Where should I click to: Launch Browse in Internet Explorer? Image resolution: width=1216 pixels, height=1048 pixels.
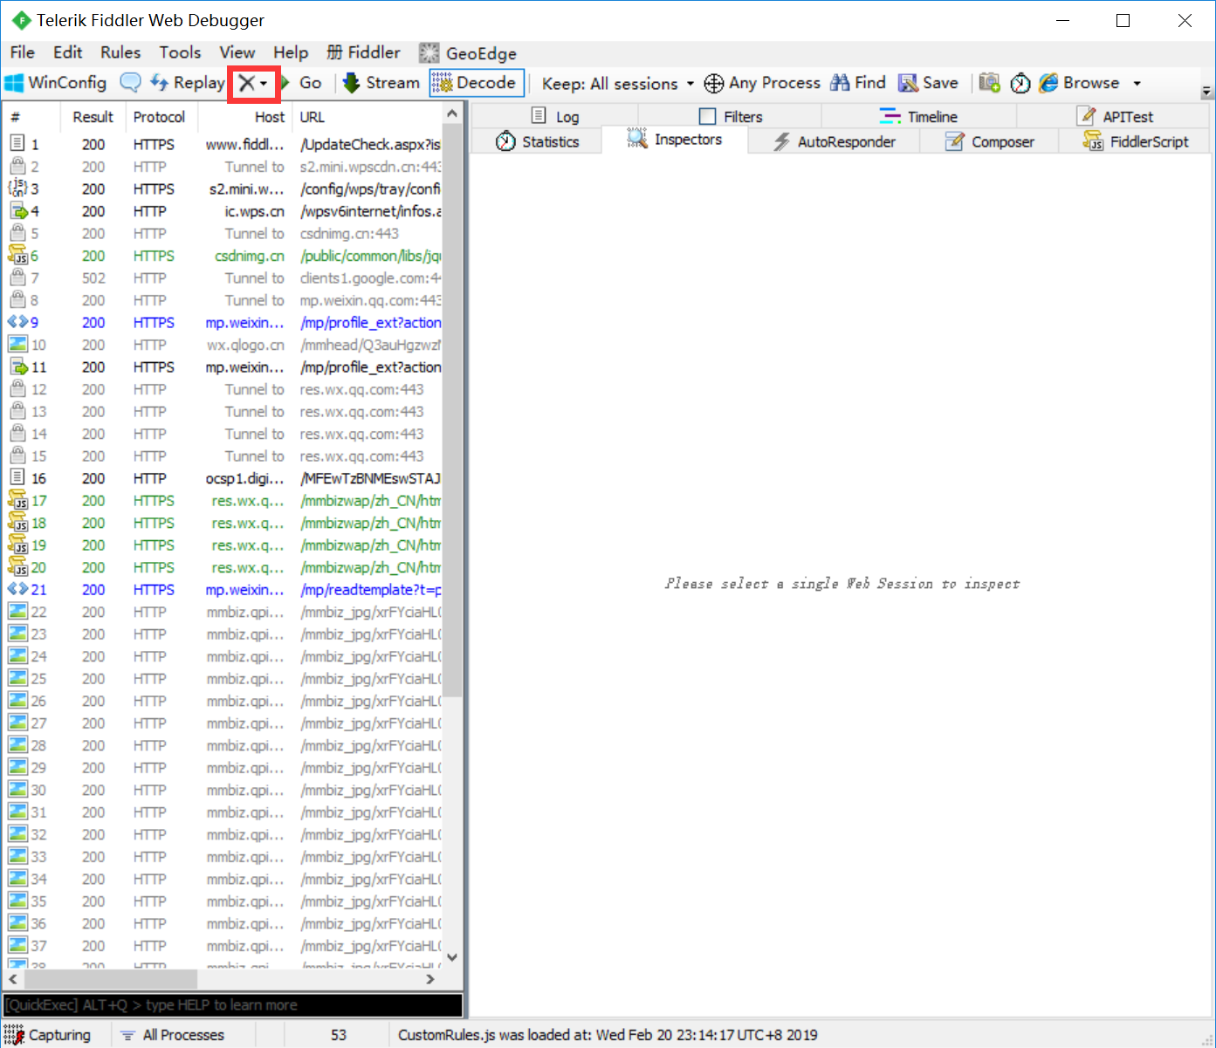point(1079,83)
